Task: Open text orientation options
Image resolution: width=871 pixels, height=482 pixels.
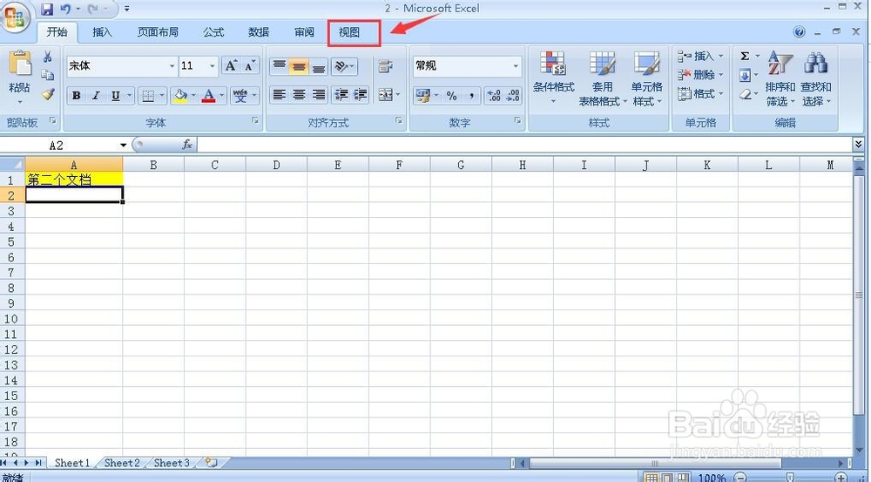Action: (x=344, y=67)
